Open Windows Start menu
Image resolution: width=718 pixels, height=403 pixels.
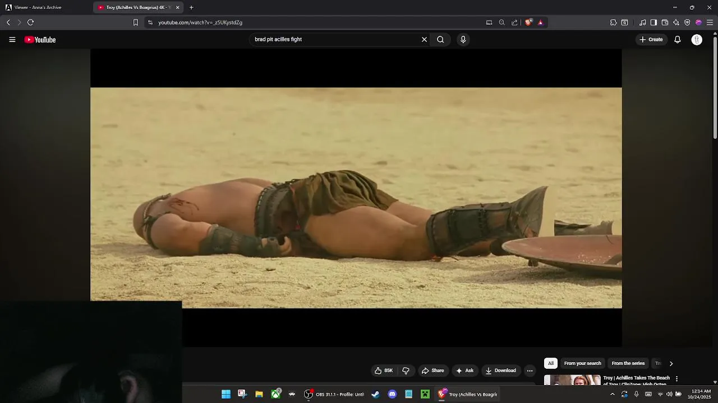coord(225,394)
